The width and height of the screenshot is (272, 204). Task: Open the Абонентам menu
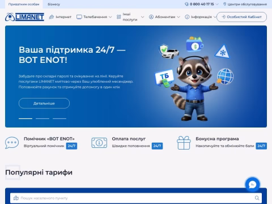coord(164,17)
